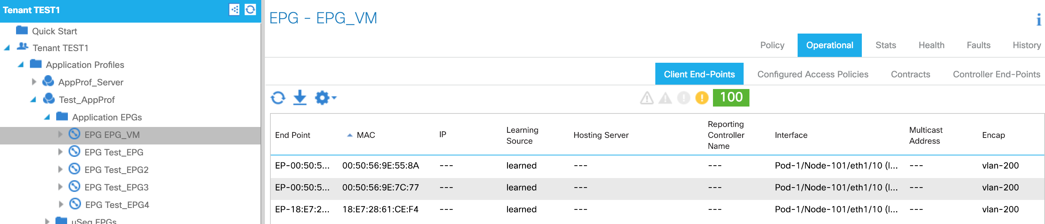Click the green health score 100 badge
The width and height of the screenshot is (1045, 224).
click(x=730, y=98)
